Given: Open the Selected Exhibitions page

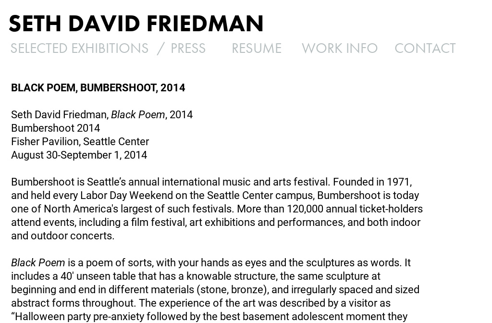Looking at the screenshot, I should pyautogui.click(x=79, y=49).
